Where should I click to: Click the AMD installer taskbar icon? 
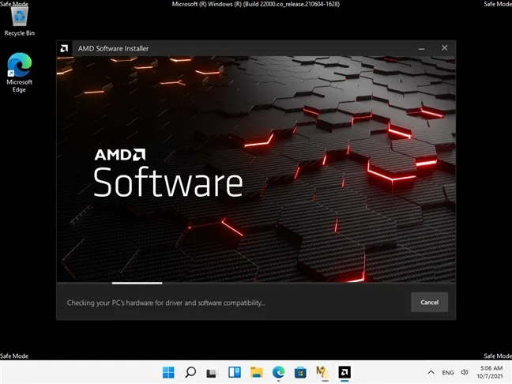[x=344, y=372]
